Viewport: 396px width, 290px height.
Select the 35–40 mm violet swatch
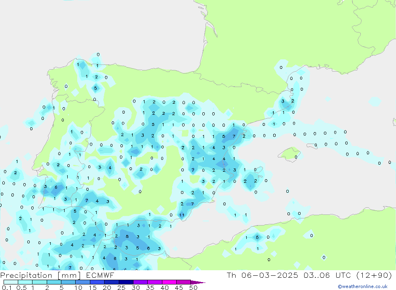tap(155, 282)
